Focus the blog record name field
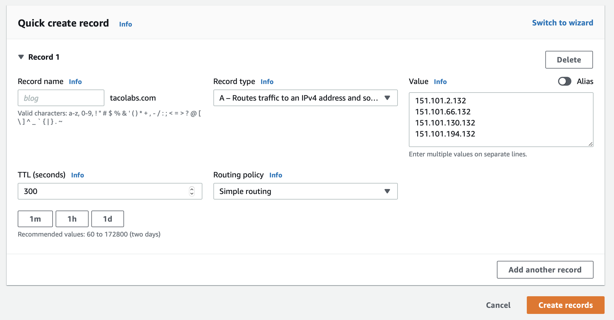Viewport: 614px width, 320px height. click(x=61, y=98)
